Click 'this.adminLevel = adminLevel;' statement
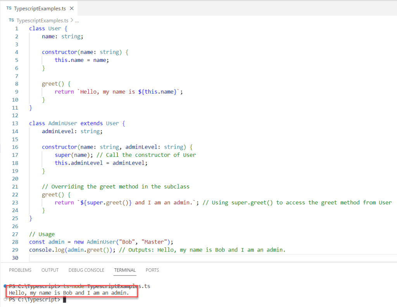Viewport: 397px width, 307px height. pos(101,163)
